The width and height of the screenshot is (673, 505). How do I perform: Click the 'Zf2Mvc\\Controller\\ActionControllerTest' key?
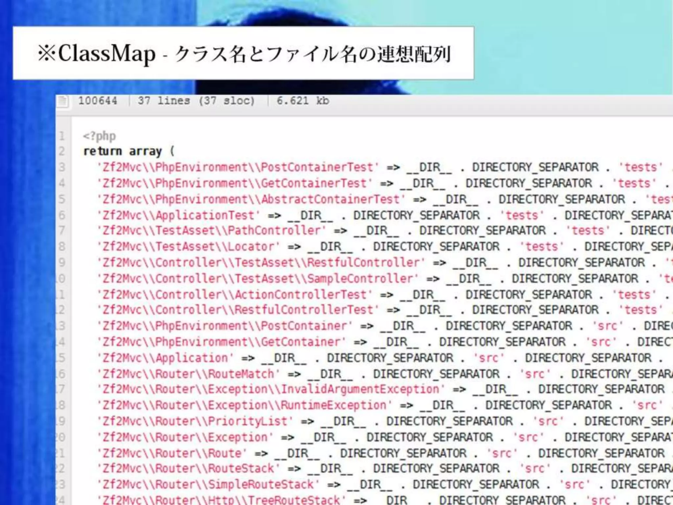point(235,295)
